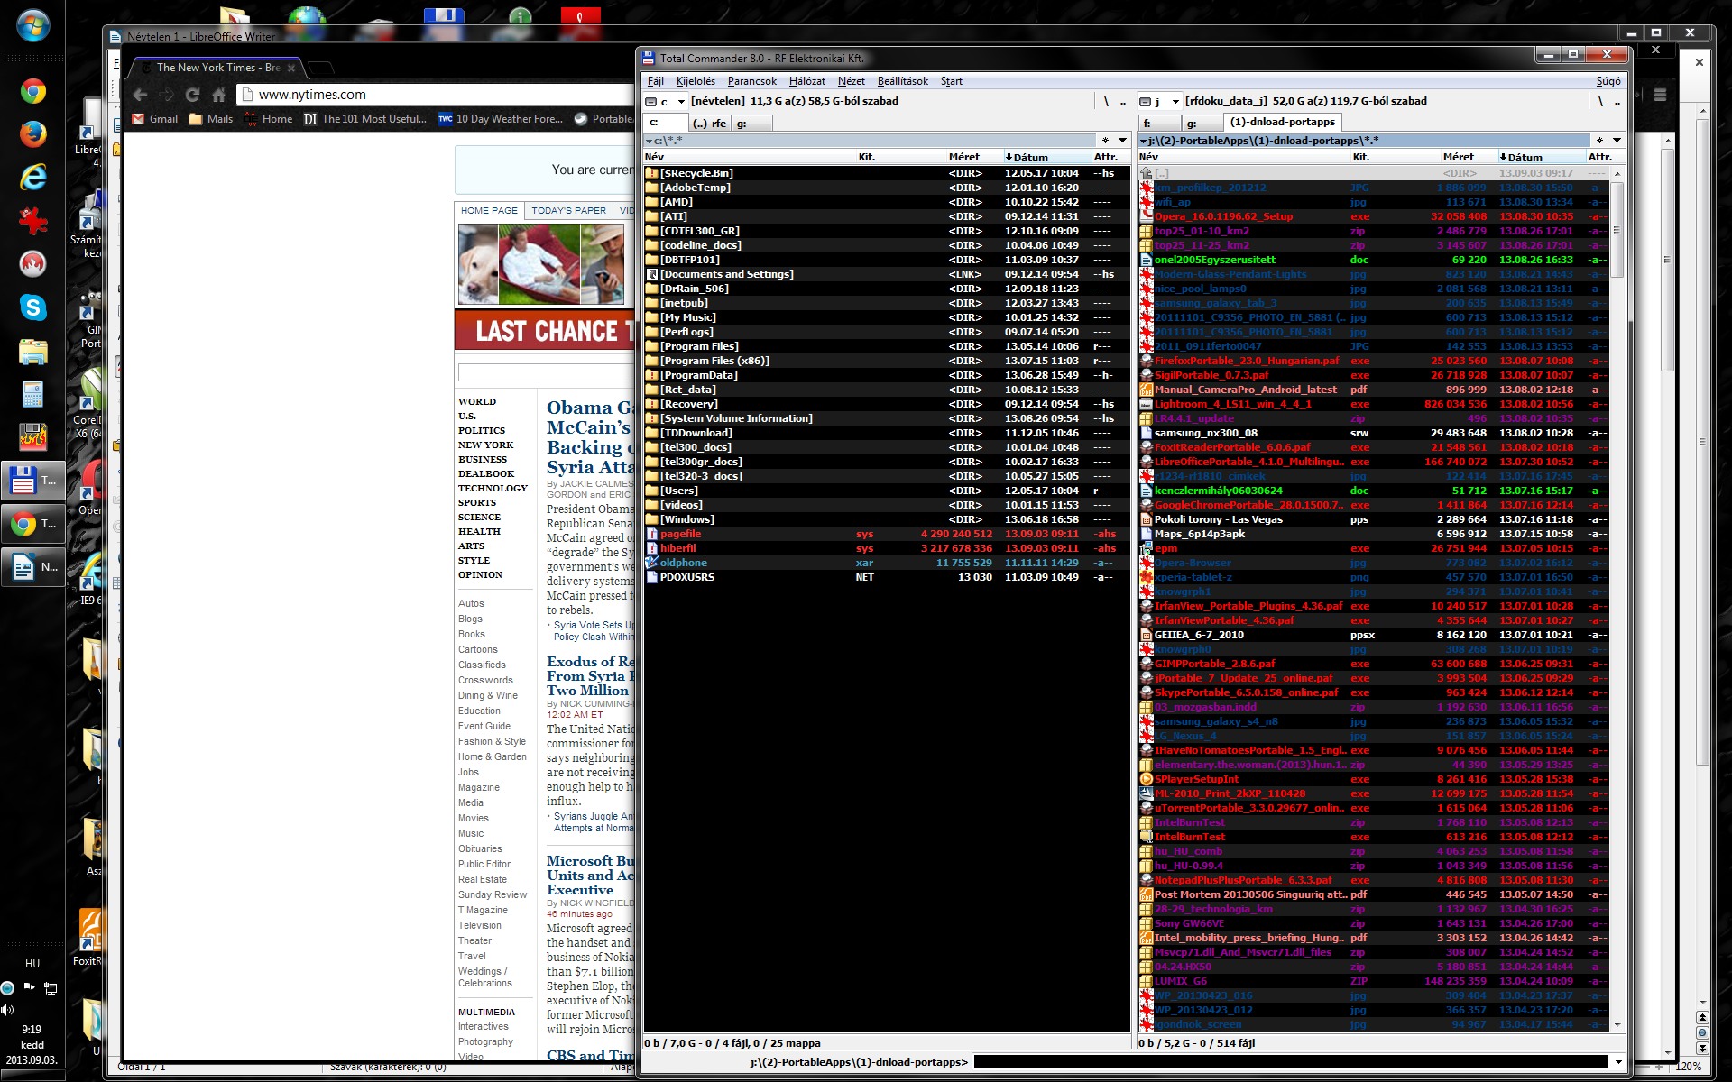Click right panel vertical scrollbar thumb
Screen dimensions: 1732x1082
[1617, 229]
